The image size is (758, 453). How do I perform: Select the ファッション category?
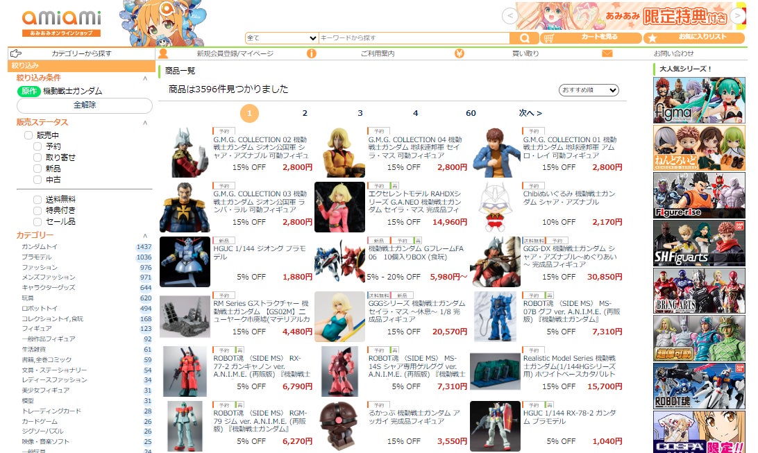pos(40,267)
